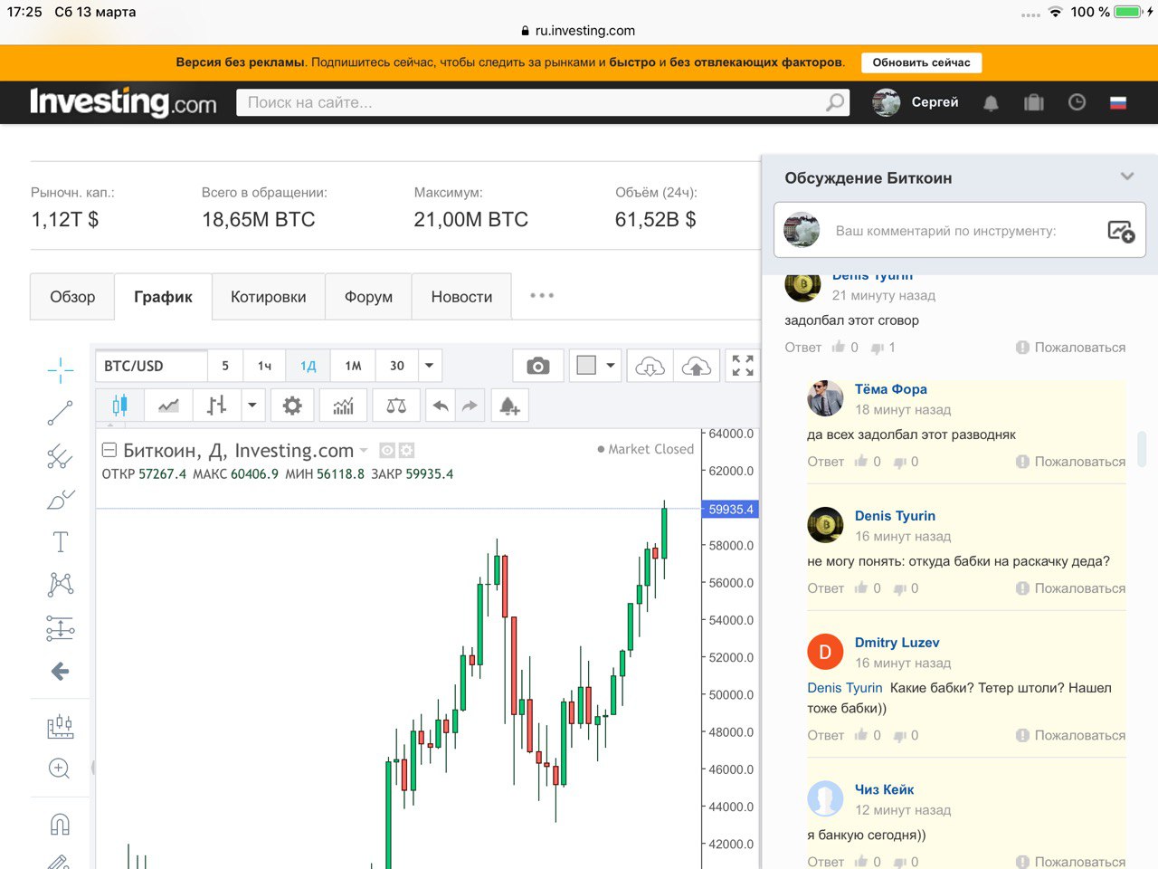Undo the last chart action

coord(441,406)
